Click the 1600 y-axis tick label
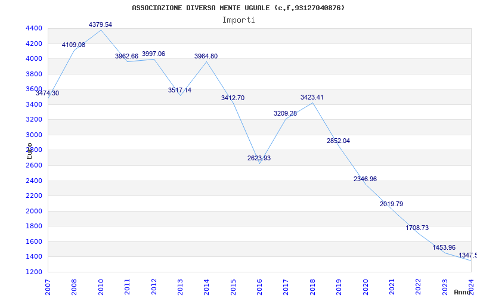Screen dimensions: 477x298 point(34,241)
